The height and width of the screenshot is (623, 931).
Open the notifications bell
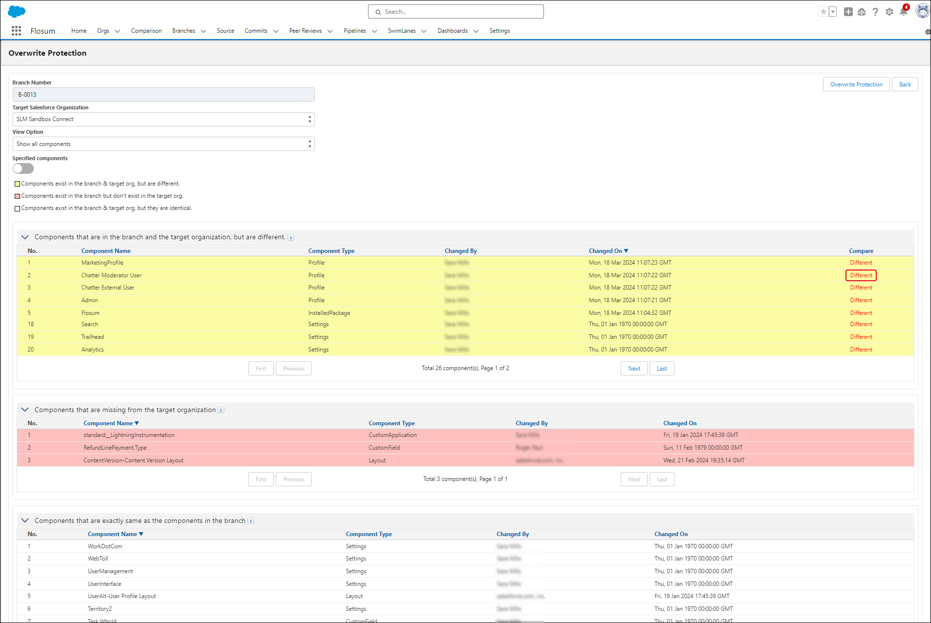point(904,12)
